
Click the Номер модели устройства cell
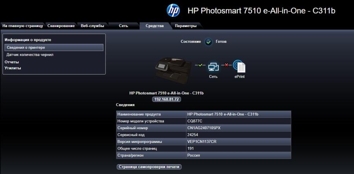151,121
